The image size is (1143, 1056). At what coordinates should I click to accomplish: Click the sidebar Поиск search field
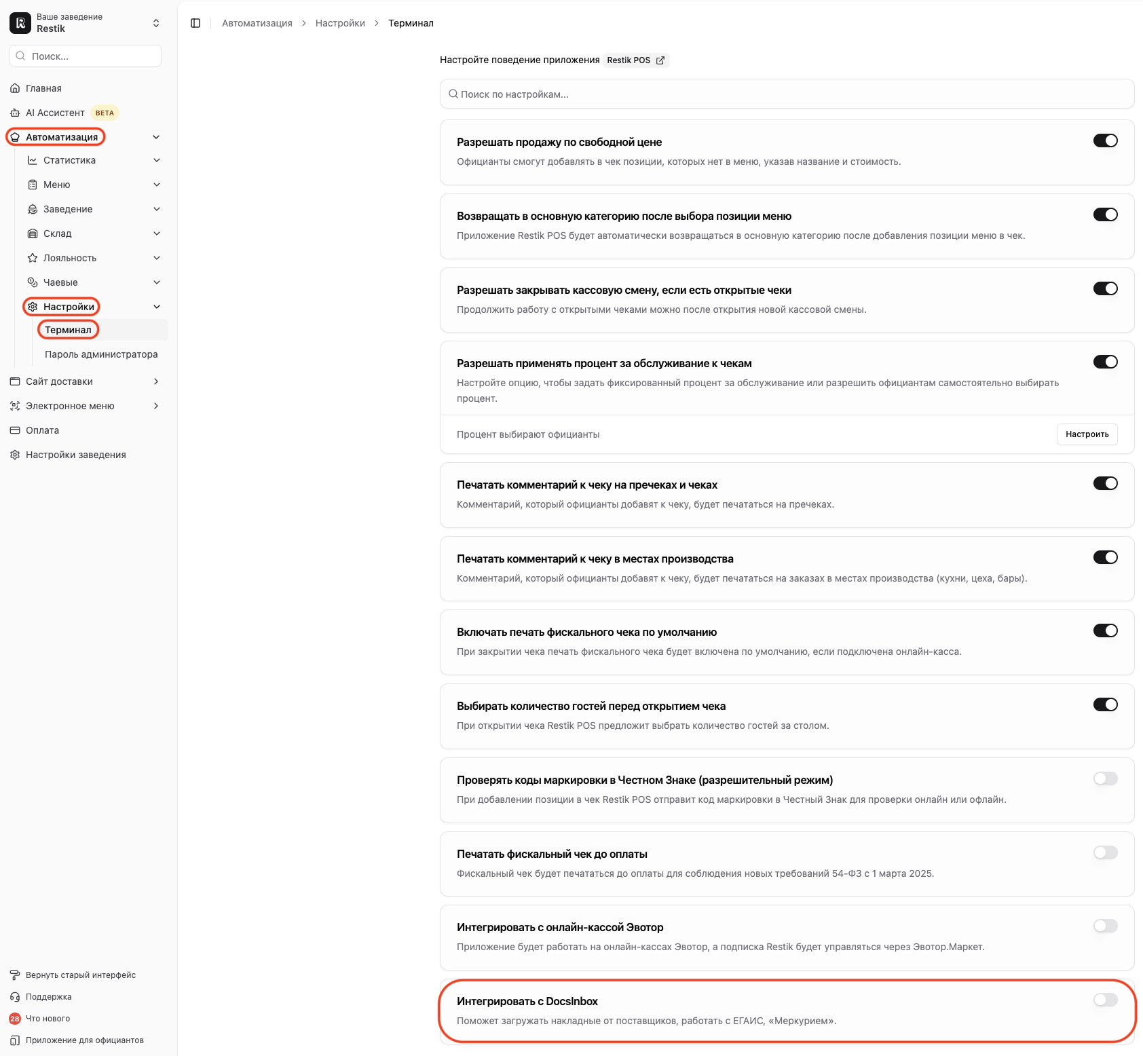tap(86, 56)
